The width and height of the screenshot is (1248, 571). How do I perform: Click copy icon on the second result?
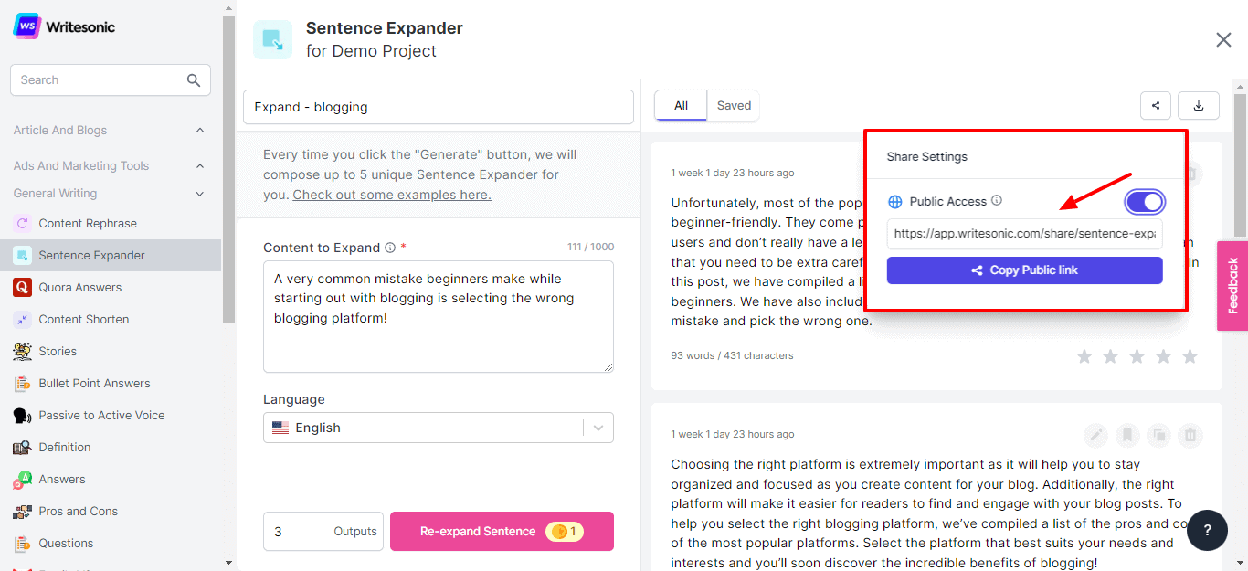[x=1158, y=435]
